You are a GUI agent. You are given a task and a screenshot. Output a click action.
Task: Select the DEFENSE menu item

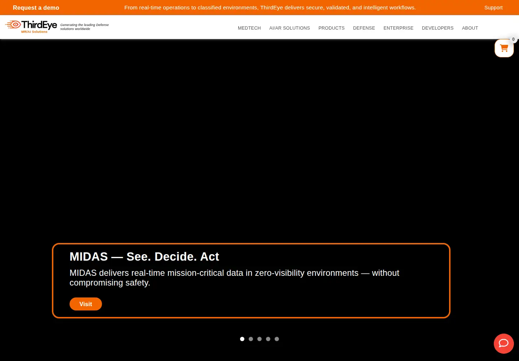(x=364, y=28)
